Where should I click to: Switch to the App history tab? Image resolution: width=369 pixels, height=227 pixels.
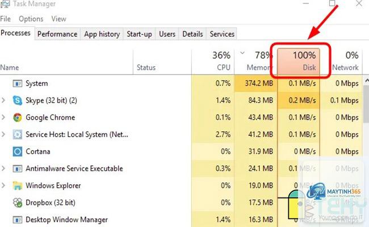pos(102,34)
